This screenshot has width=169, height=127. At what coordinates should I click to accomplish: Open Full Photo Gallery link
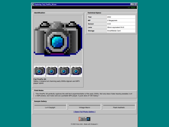coord(84,112)
